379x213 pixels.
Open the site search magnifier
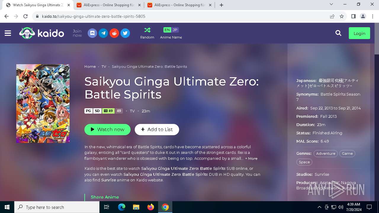(338, 33)
